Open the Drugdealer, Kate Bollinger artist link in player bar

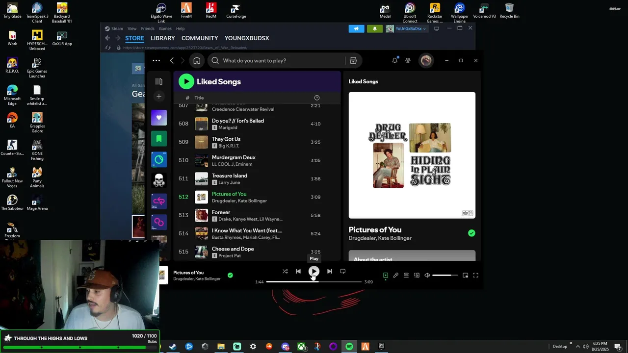(197, 279)
